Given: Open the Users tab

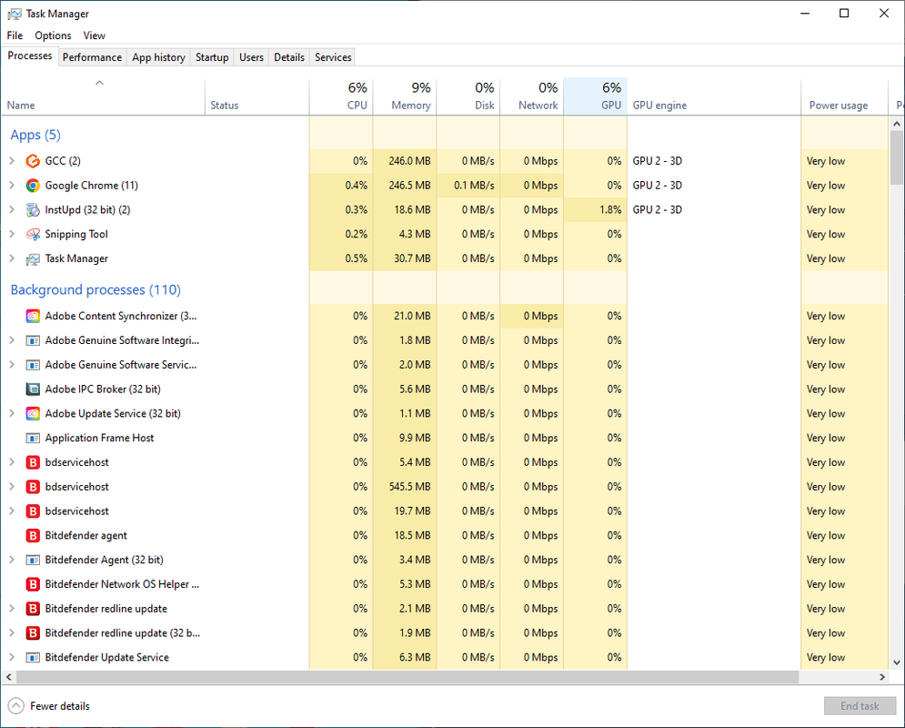Looking at the screenshot, I should pos(251,57).
